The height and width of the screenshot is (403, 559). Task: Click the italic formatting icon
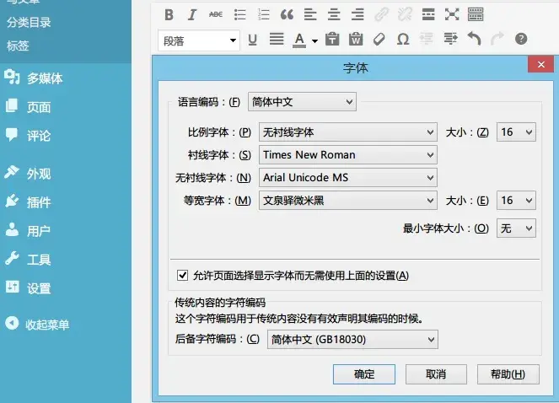click(192, 14)
